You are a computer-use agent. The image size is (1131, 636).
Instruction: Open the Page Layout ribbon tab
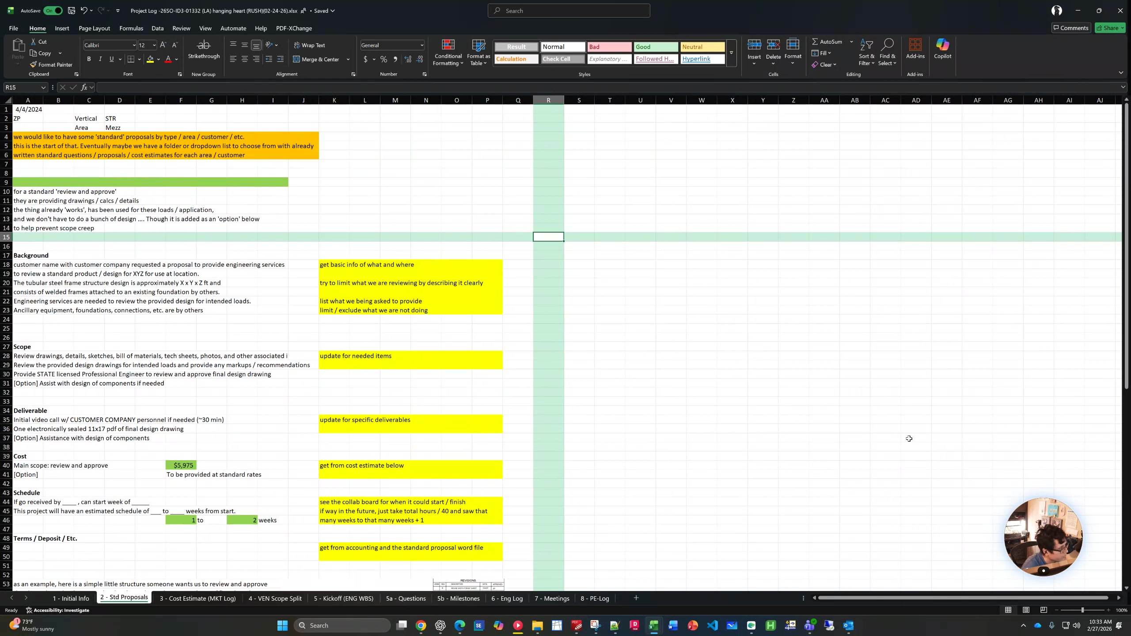tap(94, 28)
